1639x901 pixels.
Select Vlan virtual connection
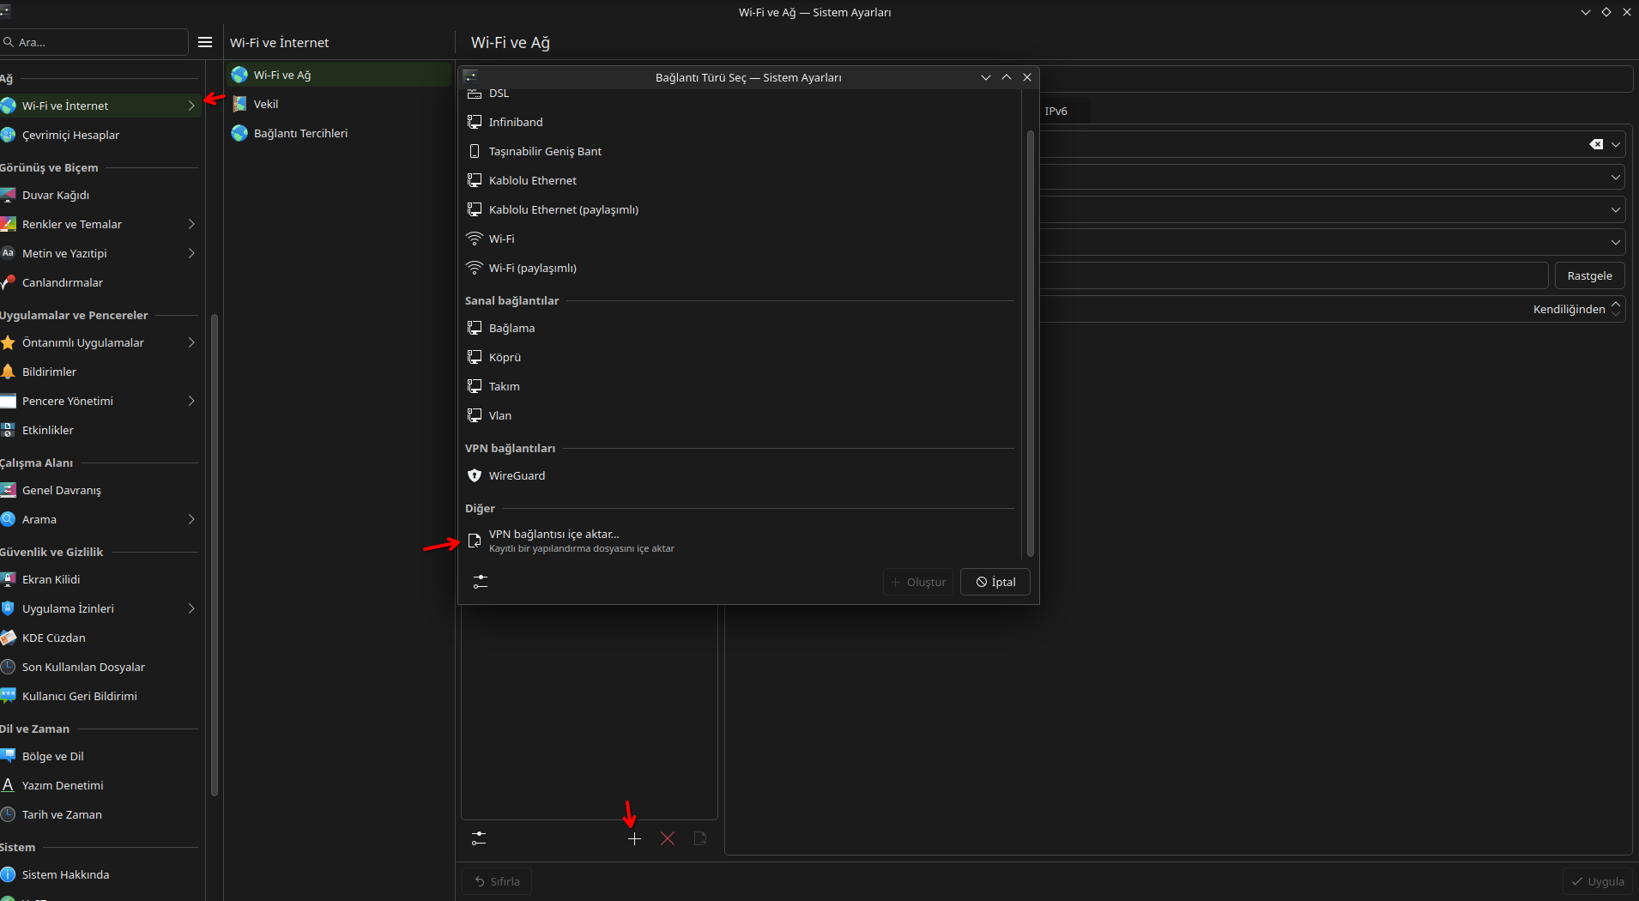point(740,415)
